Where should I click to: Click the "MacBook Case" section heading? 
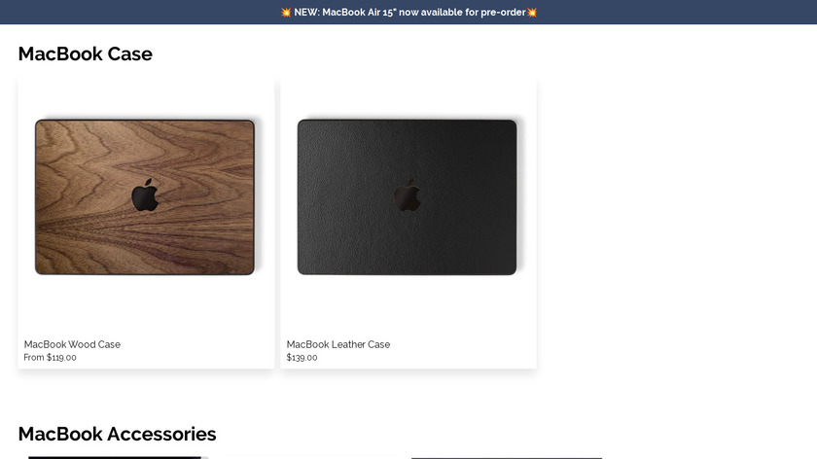coord(86,53)
